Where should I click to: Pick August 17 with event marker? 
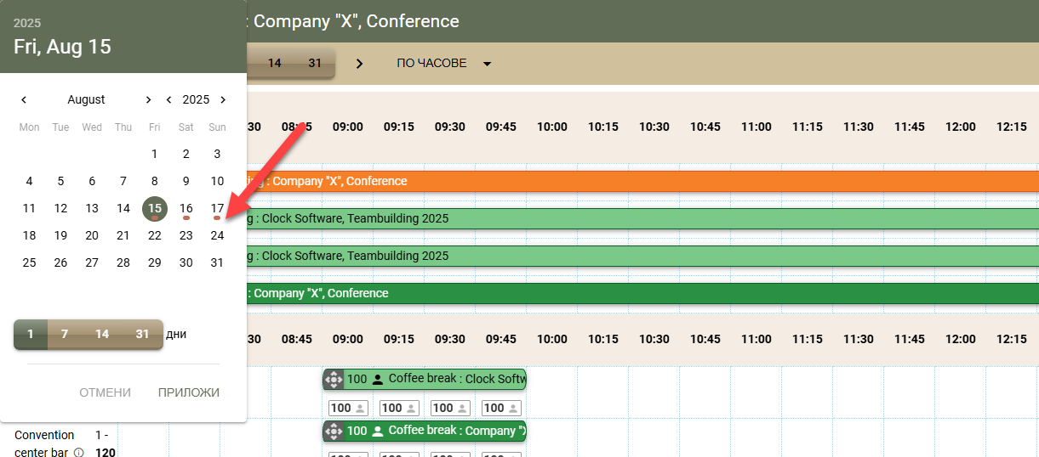tap(217, 208)
